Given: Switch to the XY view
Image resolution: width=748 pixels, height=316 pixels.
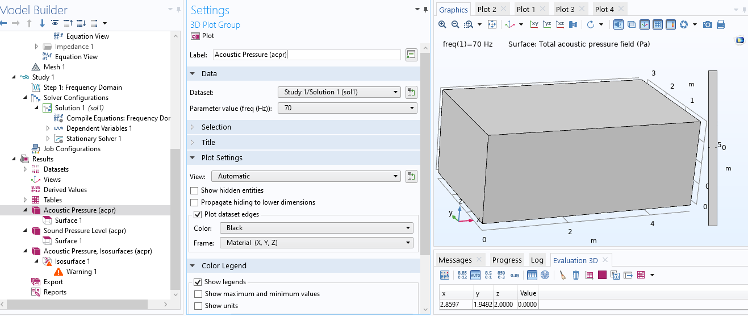Looking at the screenshot, I should (x=534, y=24).
